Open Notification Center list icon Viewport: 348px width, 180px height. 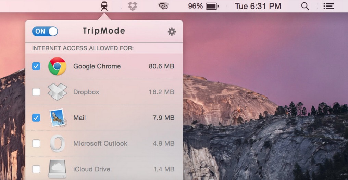(x=329, y=6)
